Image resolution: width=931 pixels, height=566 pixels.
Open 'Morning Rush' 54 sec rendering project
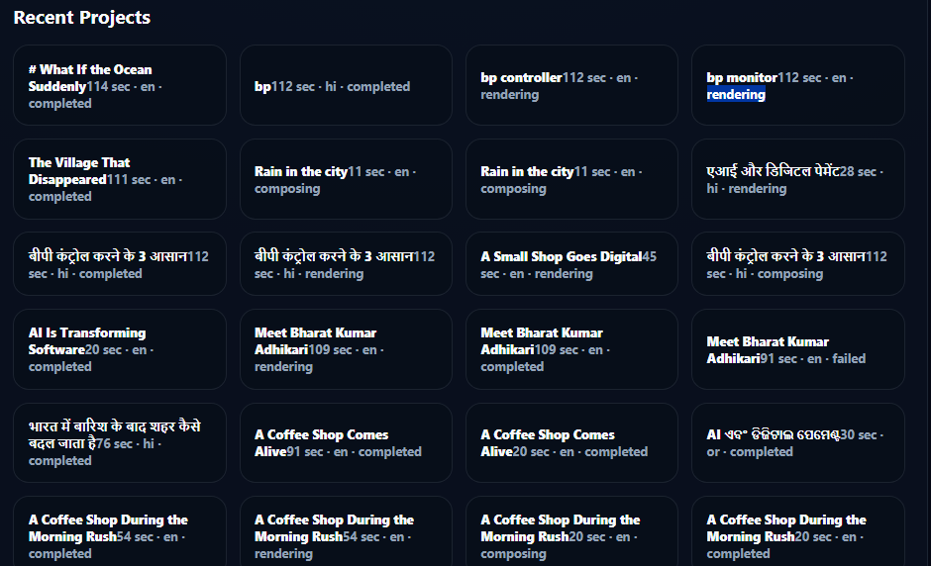[346, 531]
